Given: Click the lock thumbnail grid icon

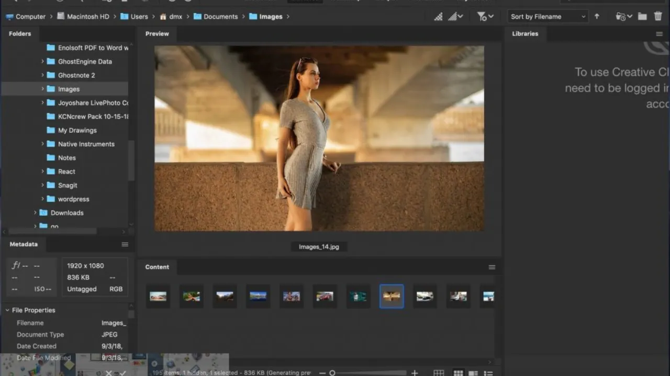Looking at the screenshot, I should click(x=439, y=373).
